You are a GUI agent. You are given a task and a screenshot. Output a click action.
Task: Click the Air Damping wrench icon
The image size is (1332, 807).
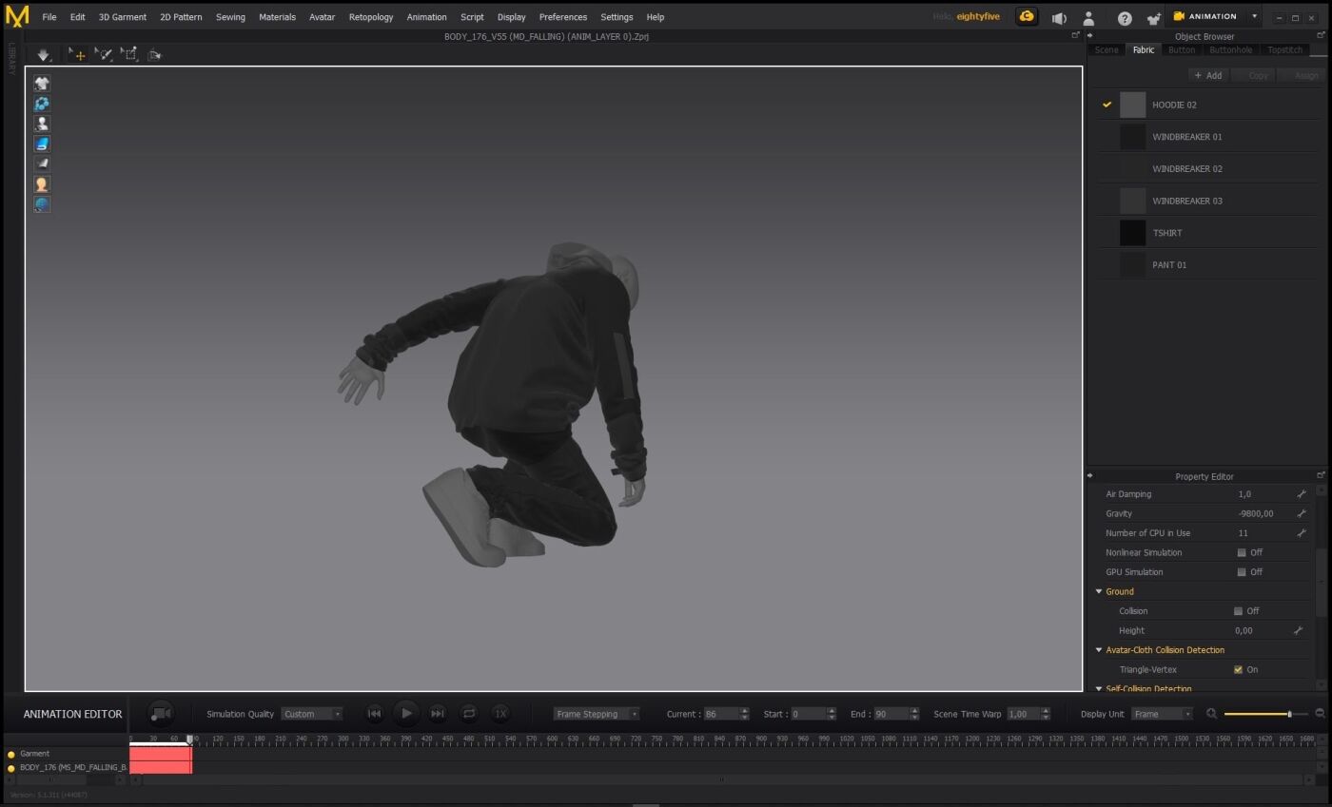pyautogui.click(x=1302, y=494)
